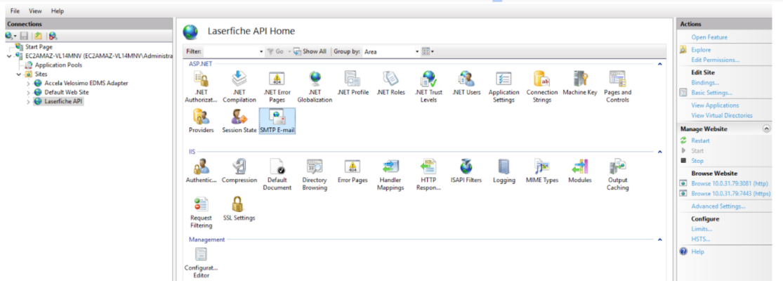Browse 10.0.31.79:3081 (http)
The height and width of the screenshot is (288, 783).
pos(729,183)
